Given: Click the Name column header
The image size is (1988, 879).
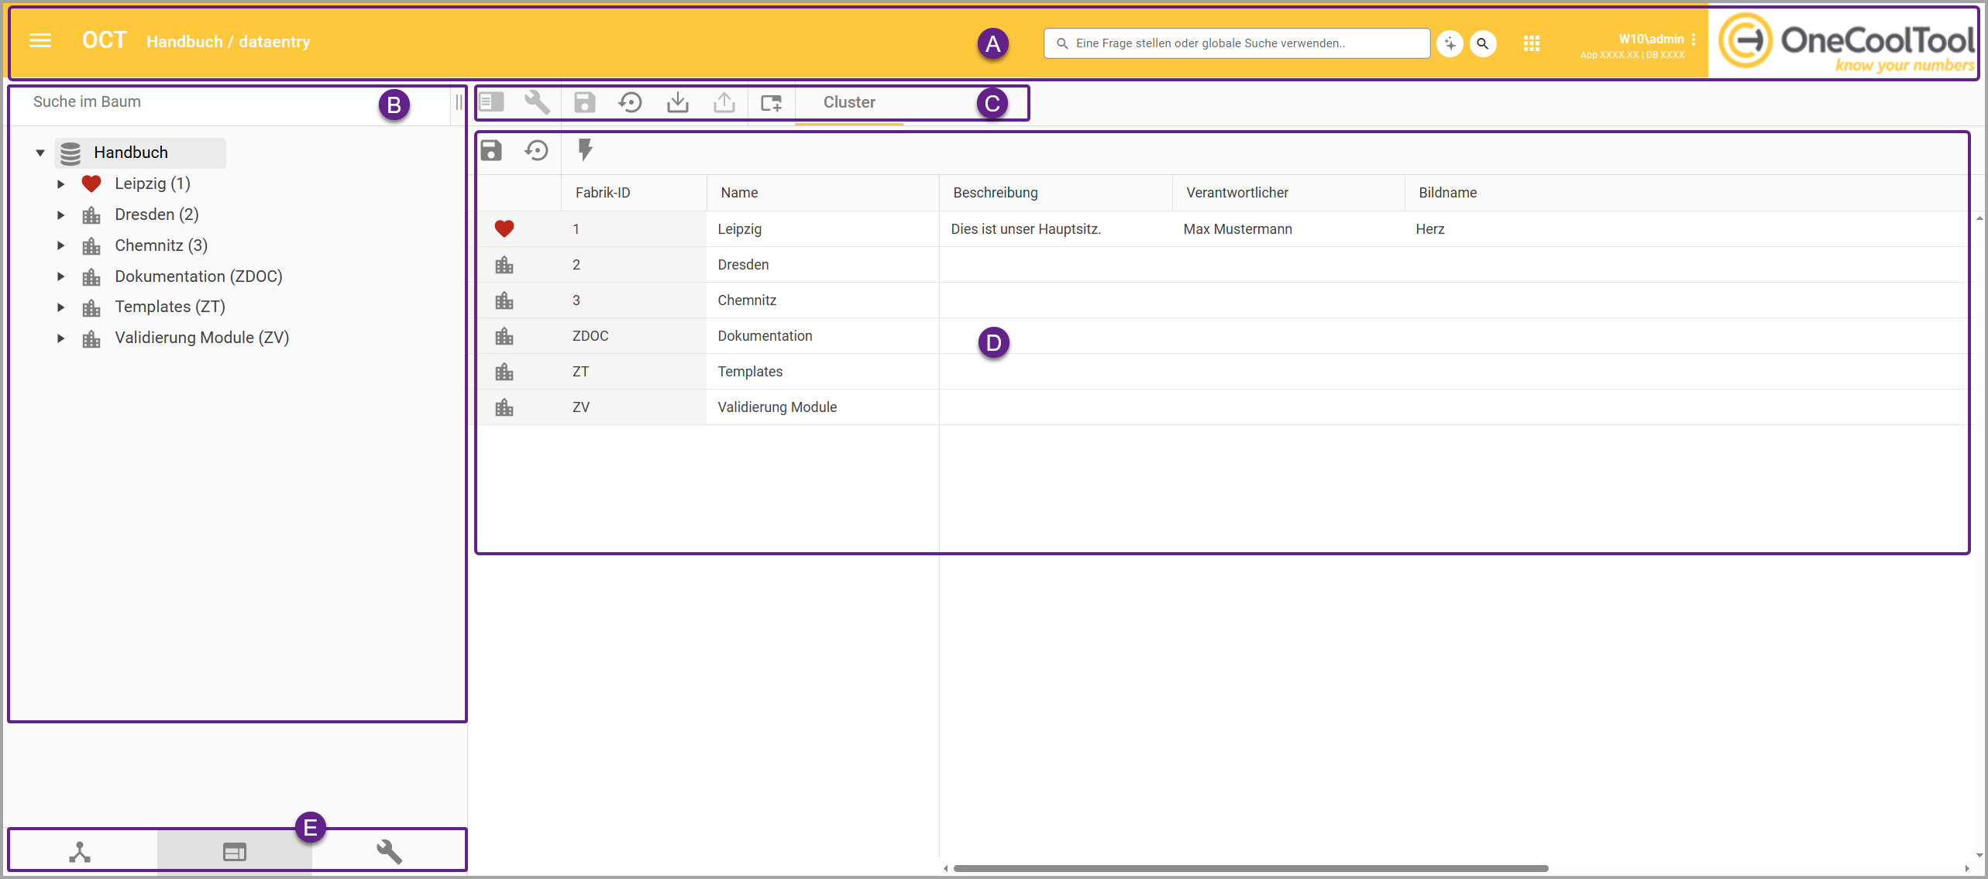Looking at the screenshot, I should click(x=739, y=193).
